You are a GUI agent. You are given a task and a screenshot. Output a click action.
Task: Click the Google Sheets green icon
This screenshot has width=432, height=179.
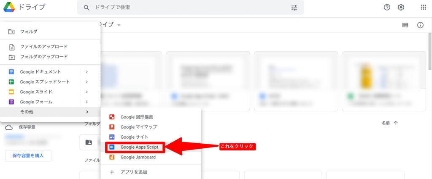[11, 82]
